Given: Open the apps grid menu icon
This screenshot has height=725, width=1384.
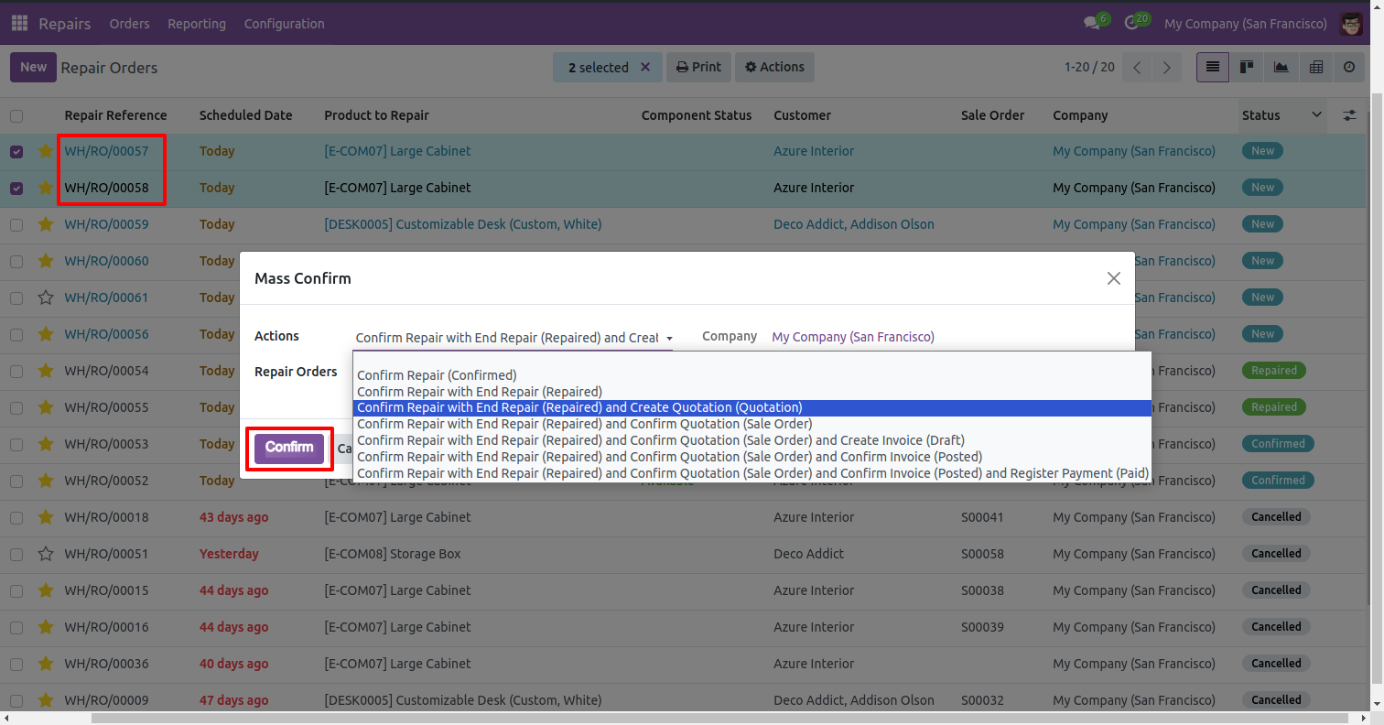Looking at the screenshot, I should click(x=19, y=24).
